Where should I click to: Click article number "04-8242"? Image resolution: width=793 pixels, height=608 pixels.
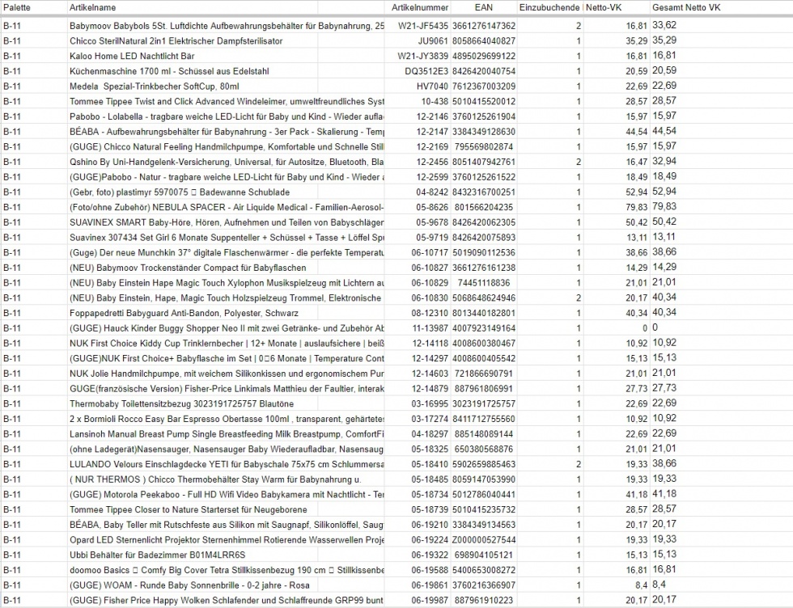coord(432,192)
